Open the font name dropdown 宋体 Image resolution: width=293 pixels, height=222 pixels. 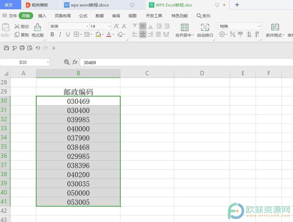[x=87, y=26]
